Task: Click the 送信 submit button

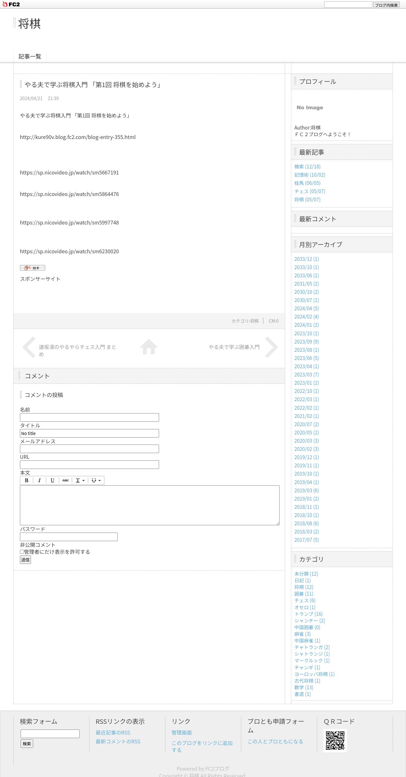Action: click(x=26, y=560)
